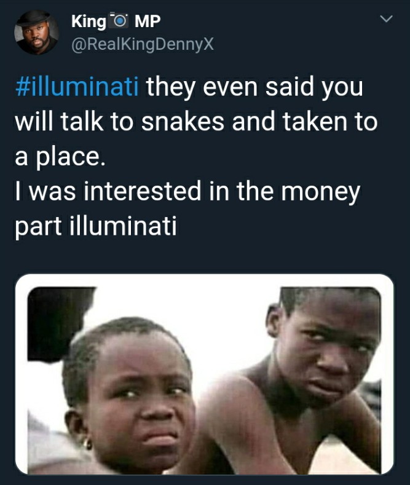Click the line 'I was interested in the money'
Screen dimensions: 410x485
coord(187,192)
